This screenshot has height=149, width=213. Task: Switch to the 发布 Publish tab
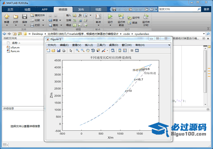81,10
